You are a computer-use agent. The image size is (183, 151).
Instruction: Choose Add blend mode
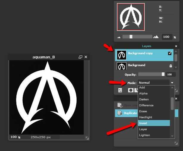tap(154, 88)
